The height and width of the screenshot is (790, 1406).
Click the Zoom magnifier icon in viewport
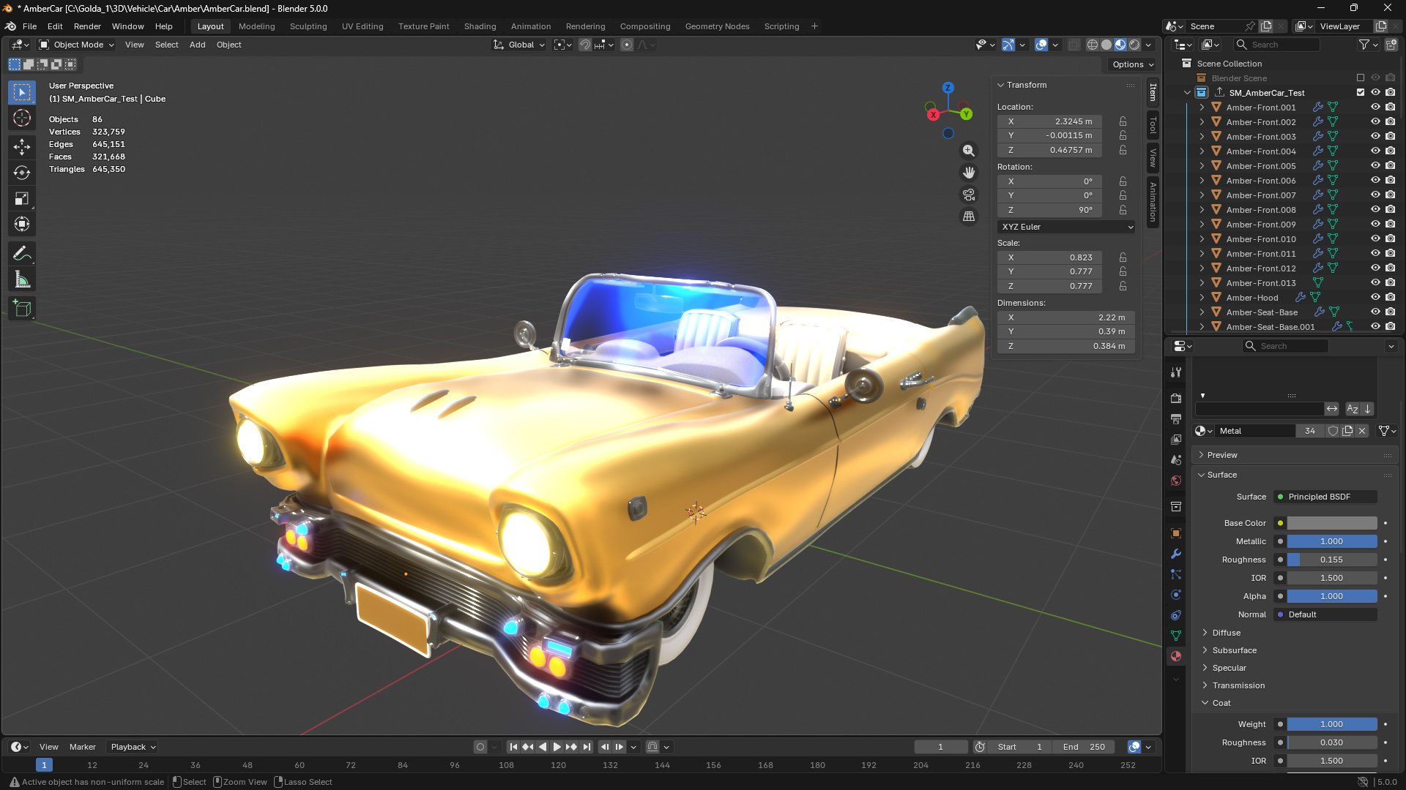pos(968,150)
